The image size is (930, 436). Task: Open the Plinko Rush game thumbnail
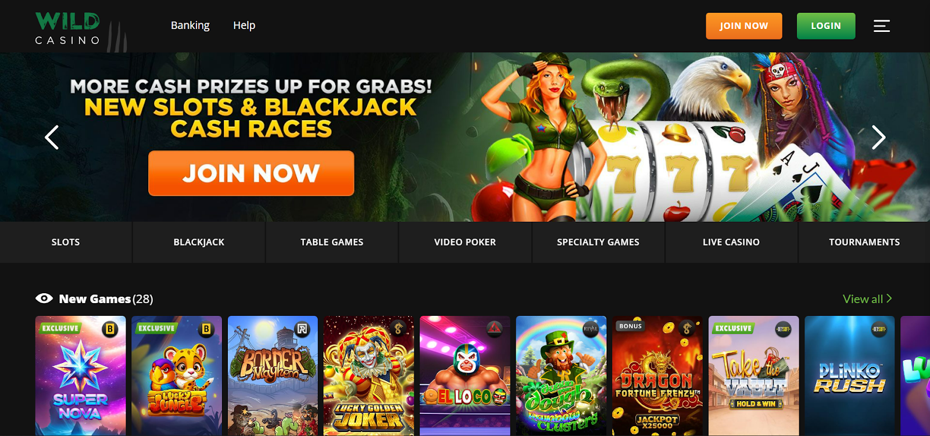[850, 376]
